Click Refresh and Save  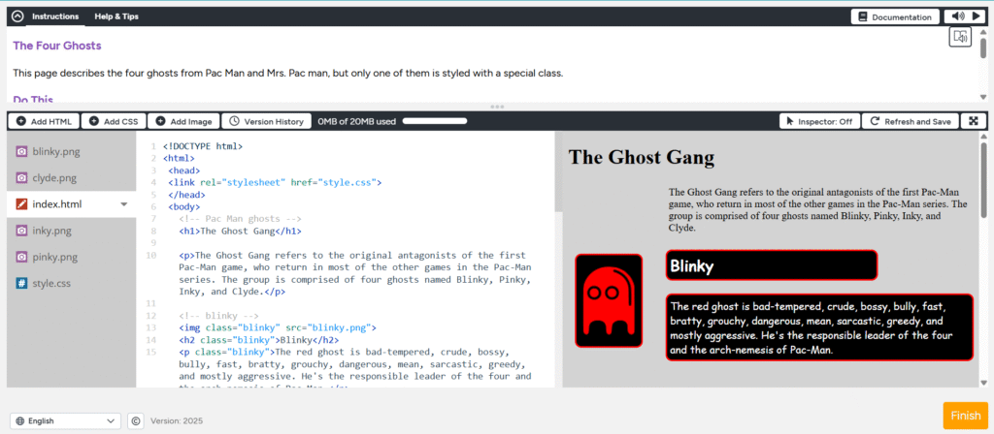[911, 121]
